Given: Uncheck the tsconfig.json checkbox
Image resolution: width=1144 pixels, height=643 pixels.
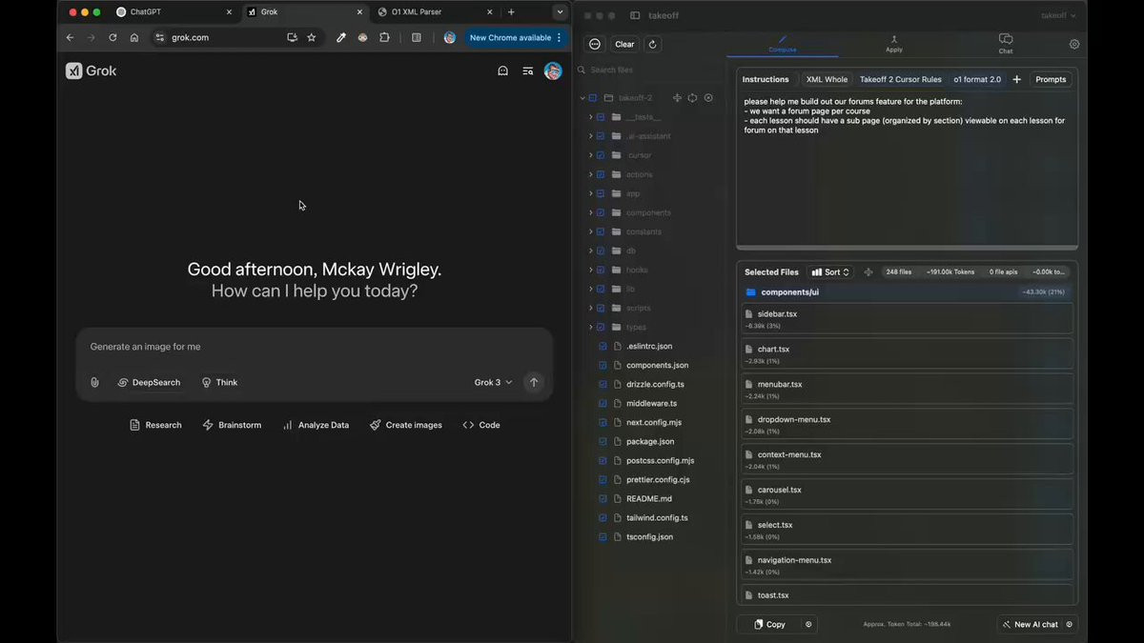Looking at the screenshot, I should [603, 536].
